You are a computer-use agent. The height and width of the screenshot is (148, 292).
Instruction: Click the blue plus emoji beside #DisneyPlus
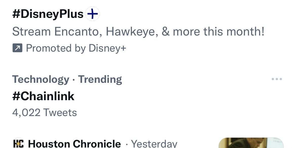point(92,14)
